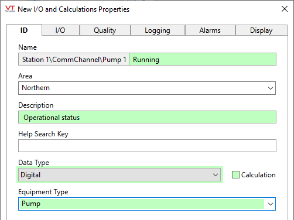Click into the empty Help Search Key field
The width and height of the screenshot is (294, 220).
pyautogui.click(x=147, y=146)
